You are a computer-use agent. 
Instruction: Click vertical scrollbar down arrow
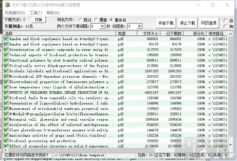tap(230, 145)
